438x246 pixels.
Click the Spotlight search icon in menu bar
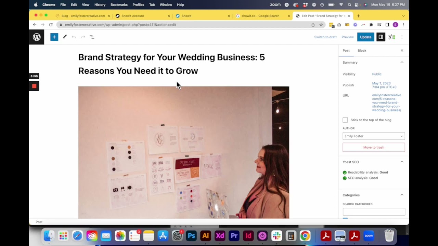pyautogui.click(x=349, y=5)
